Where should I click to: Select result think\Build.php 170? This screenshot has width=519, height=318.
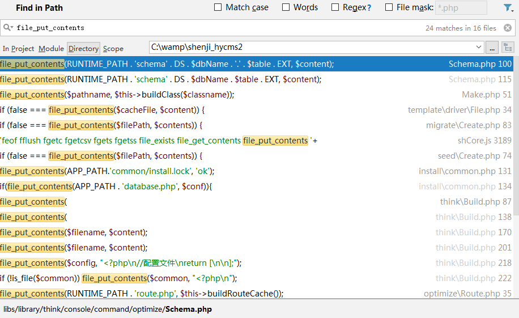pyautogui.click(x=257, y=232)
